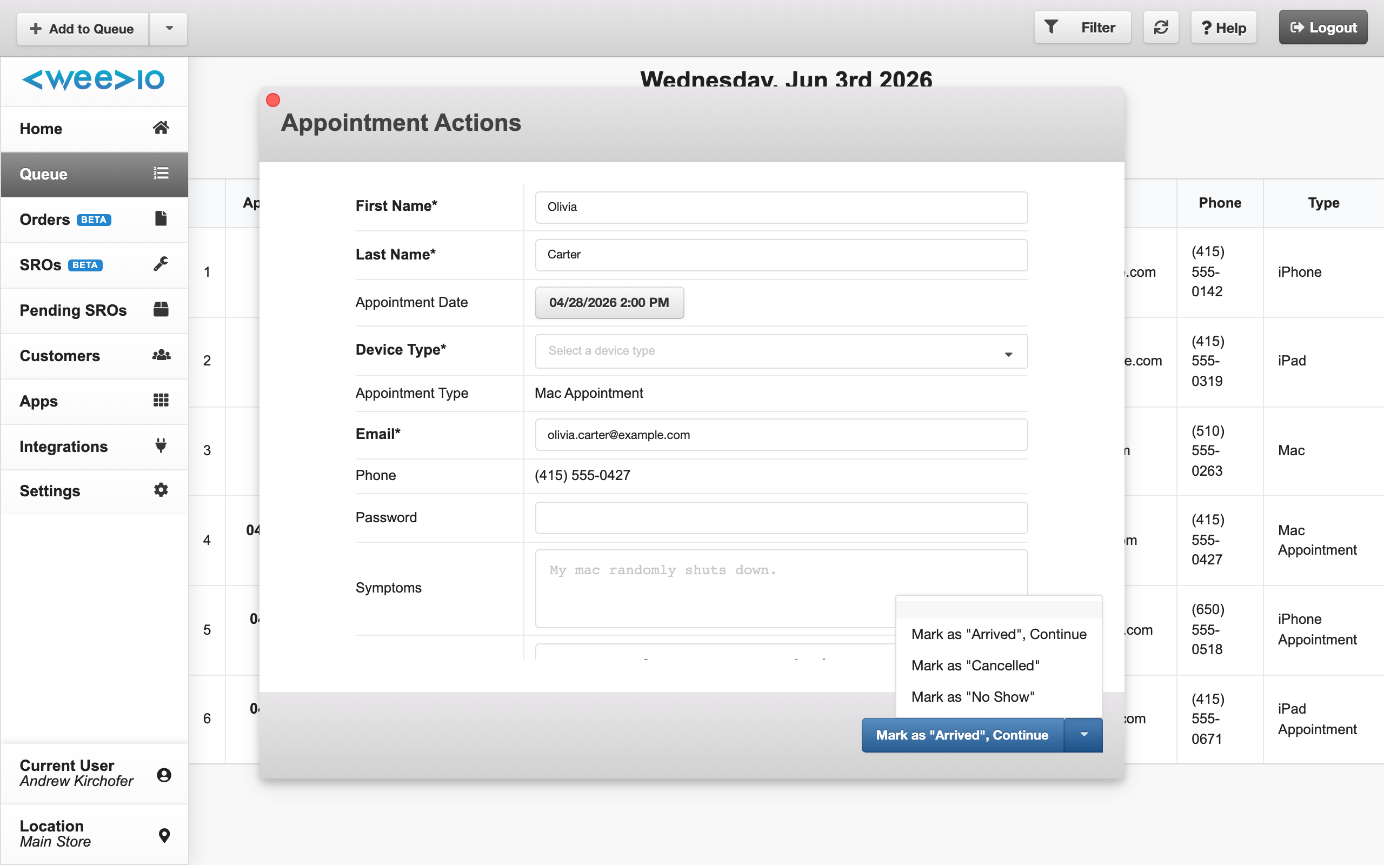Go to Customers in the sidebar
The image size is (1384, 865).
coord(95,355)
